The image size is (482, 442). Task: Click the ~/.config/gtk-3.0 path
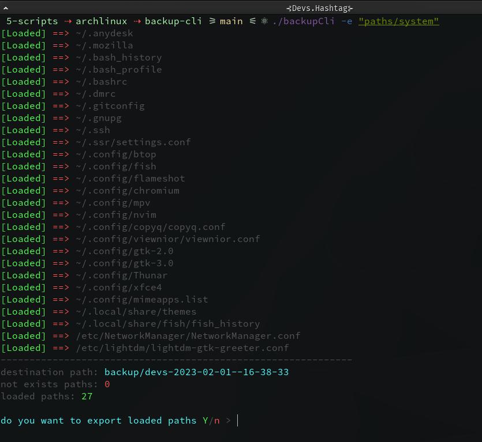click(x=125, y=263)
